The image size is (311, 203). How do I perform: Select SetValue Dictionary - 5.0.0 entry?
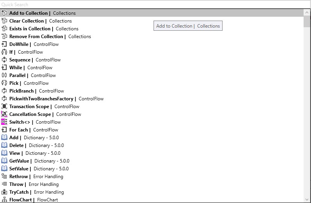click(x=39, y=169)
